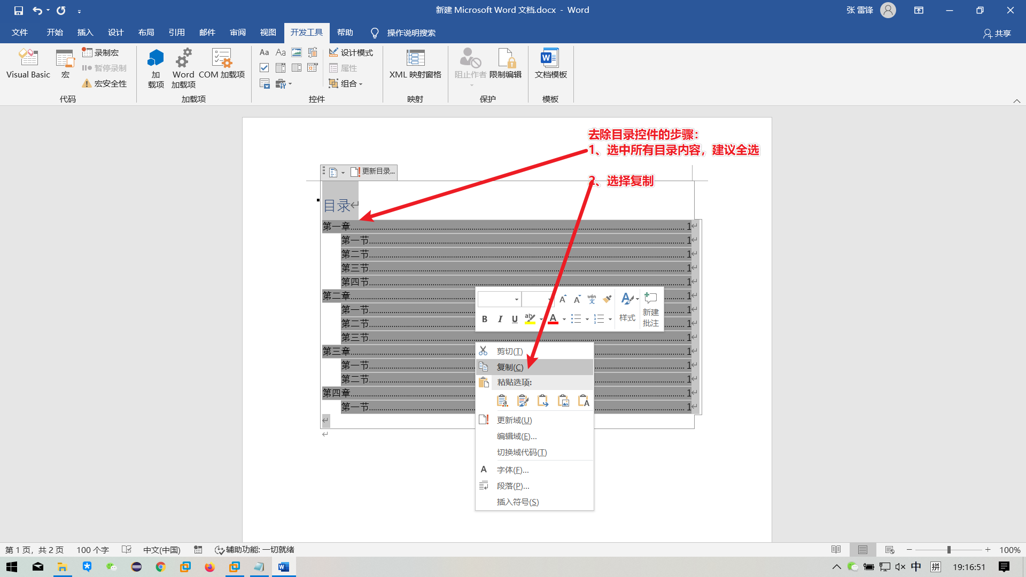
Task: Open XML Mapping Pane (XML 映射窗格)
Action: (x=415, y=64)
